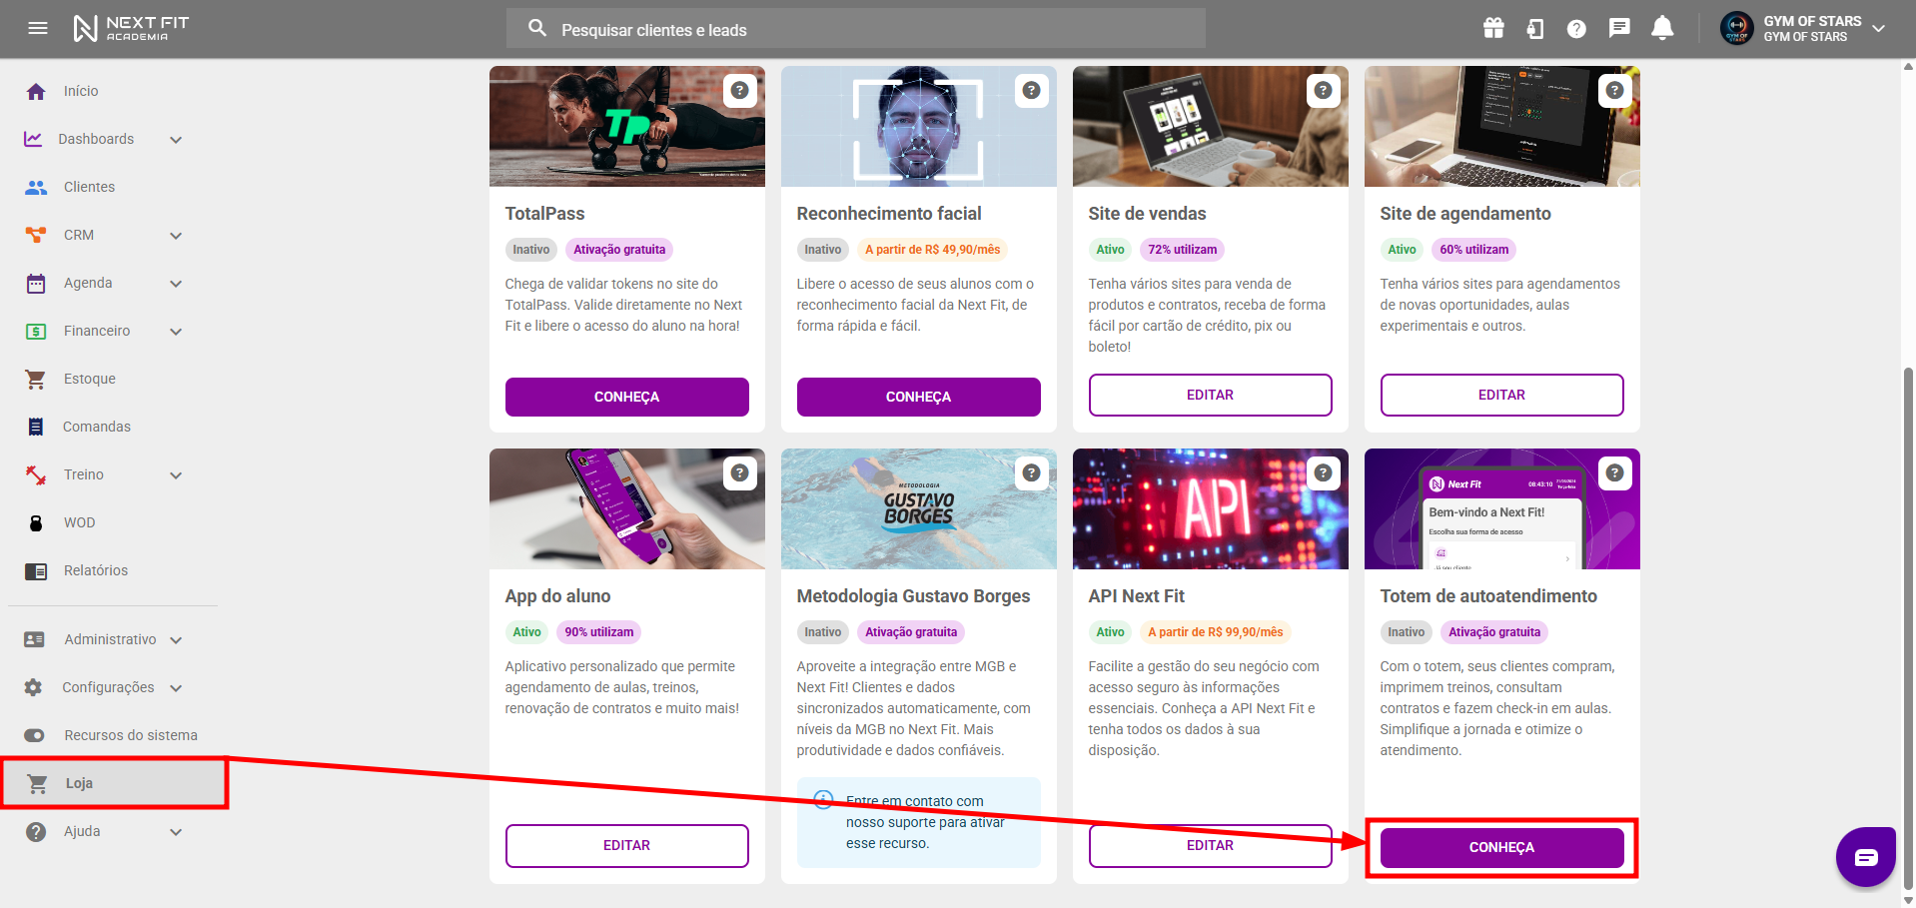Viewport: 1916px width, 908px height.
Task: Click the Gym of Stars avatar
Action: click(x=1737, y=28)
